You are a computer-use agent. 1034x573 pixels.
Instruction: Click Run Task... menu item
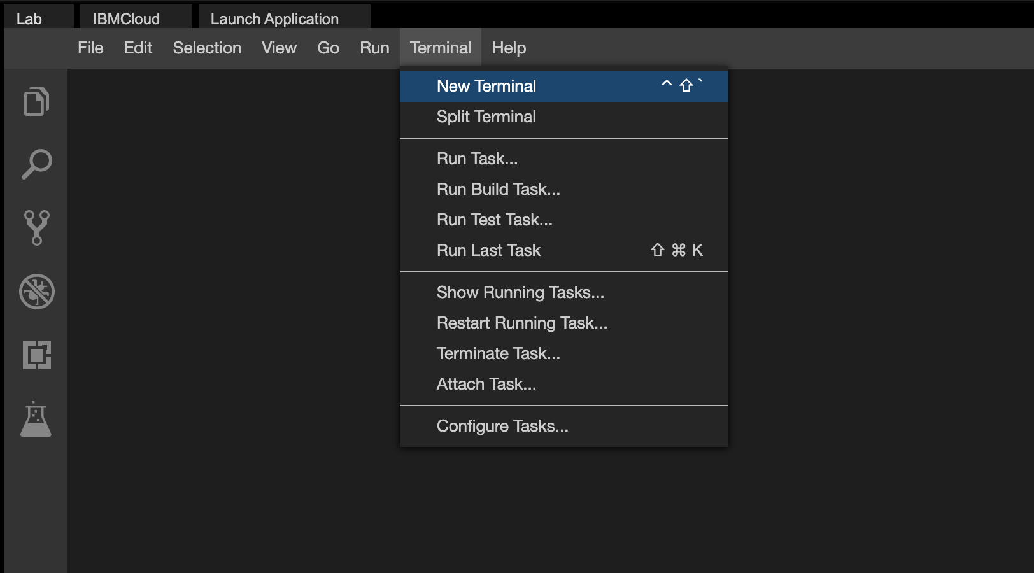(477, 159)
